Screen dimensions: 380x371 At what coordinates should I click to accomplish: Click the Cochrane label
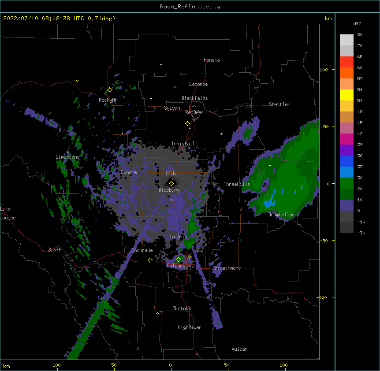[142, 250]
